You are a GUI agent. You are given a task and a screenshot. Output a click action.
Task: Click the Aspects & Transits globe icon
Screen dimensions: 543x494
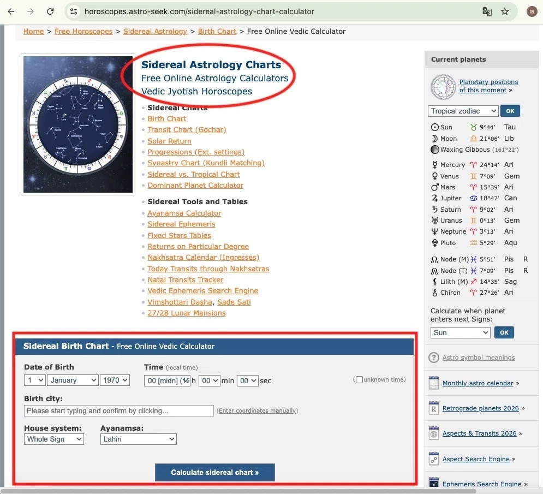pos(434,433)
